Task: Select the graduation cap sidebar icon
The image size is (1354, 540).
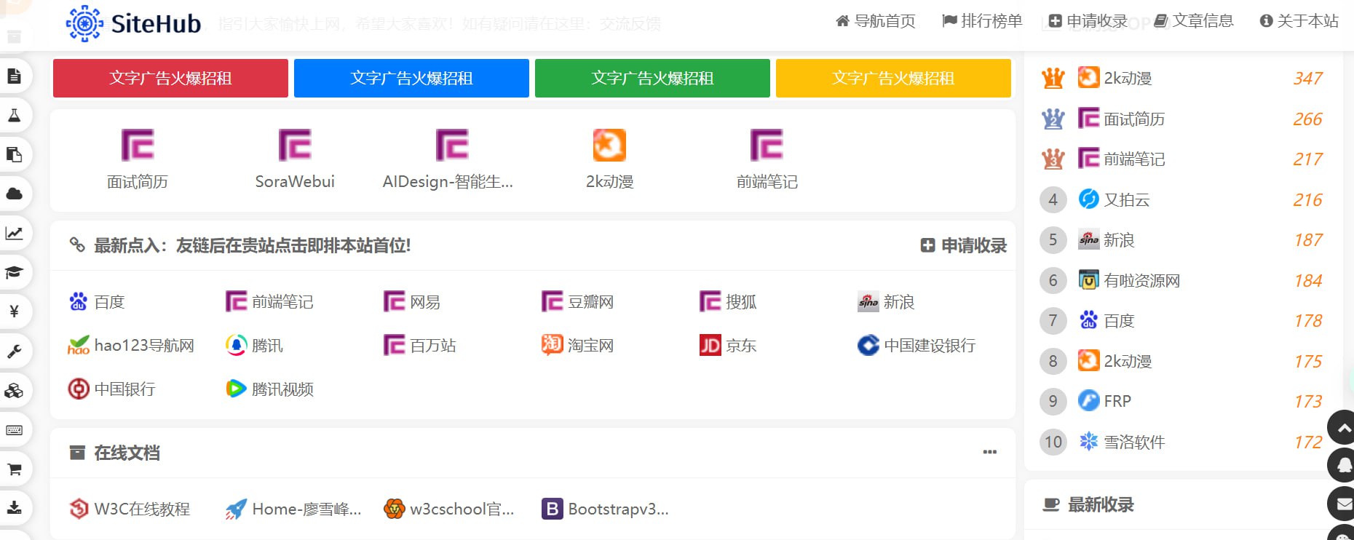Action: tap(14, 272)
